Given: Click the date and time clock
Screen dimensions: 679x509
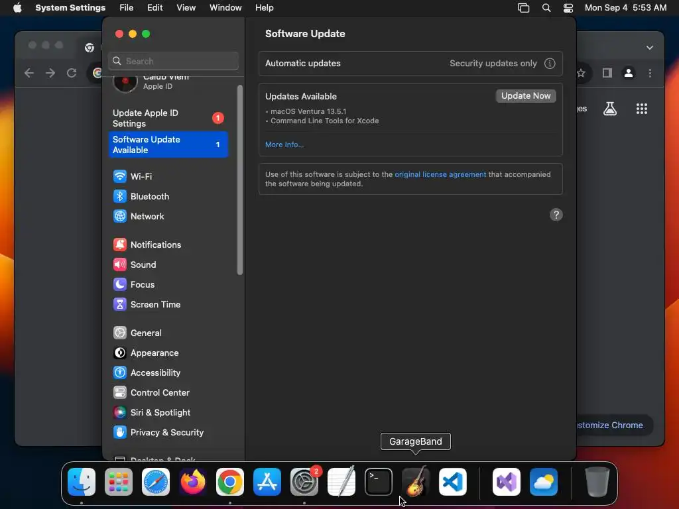Looking at the screenshot, I should 625,8.
